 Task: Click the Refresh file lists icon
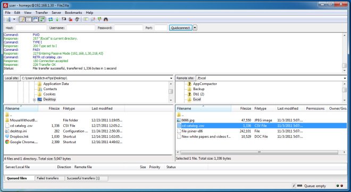click(x=51, y=20)
